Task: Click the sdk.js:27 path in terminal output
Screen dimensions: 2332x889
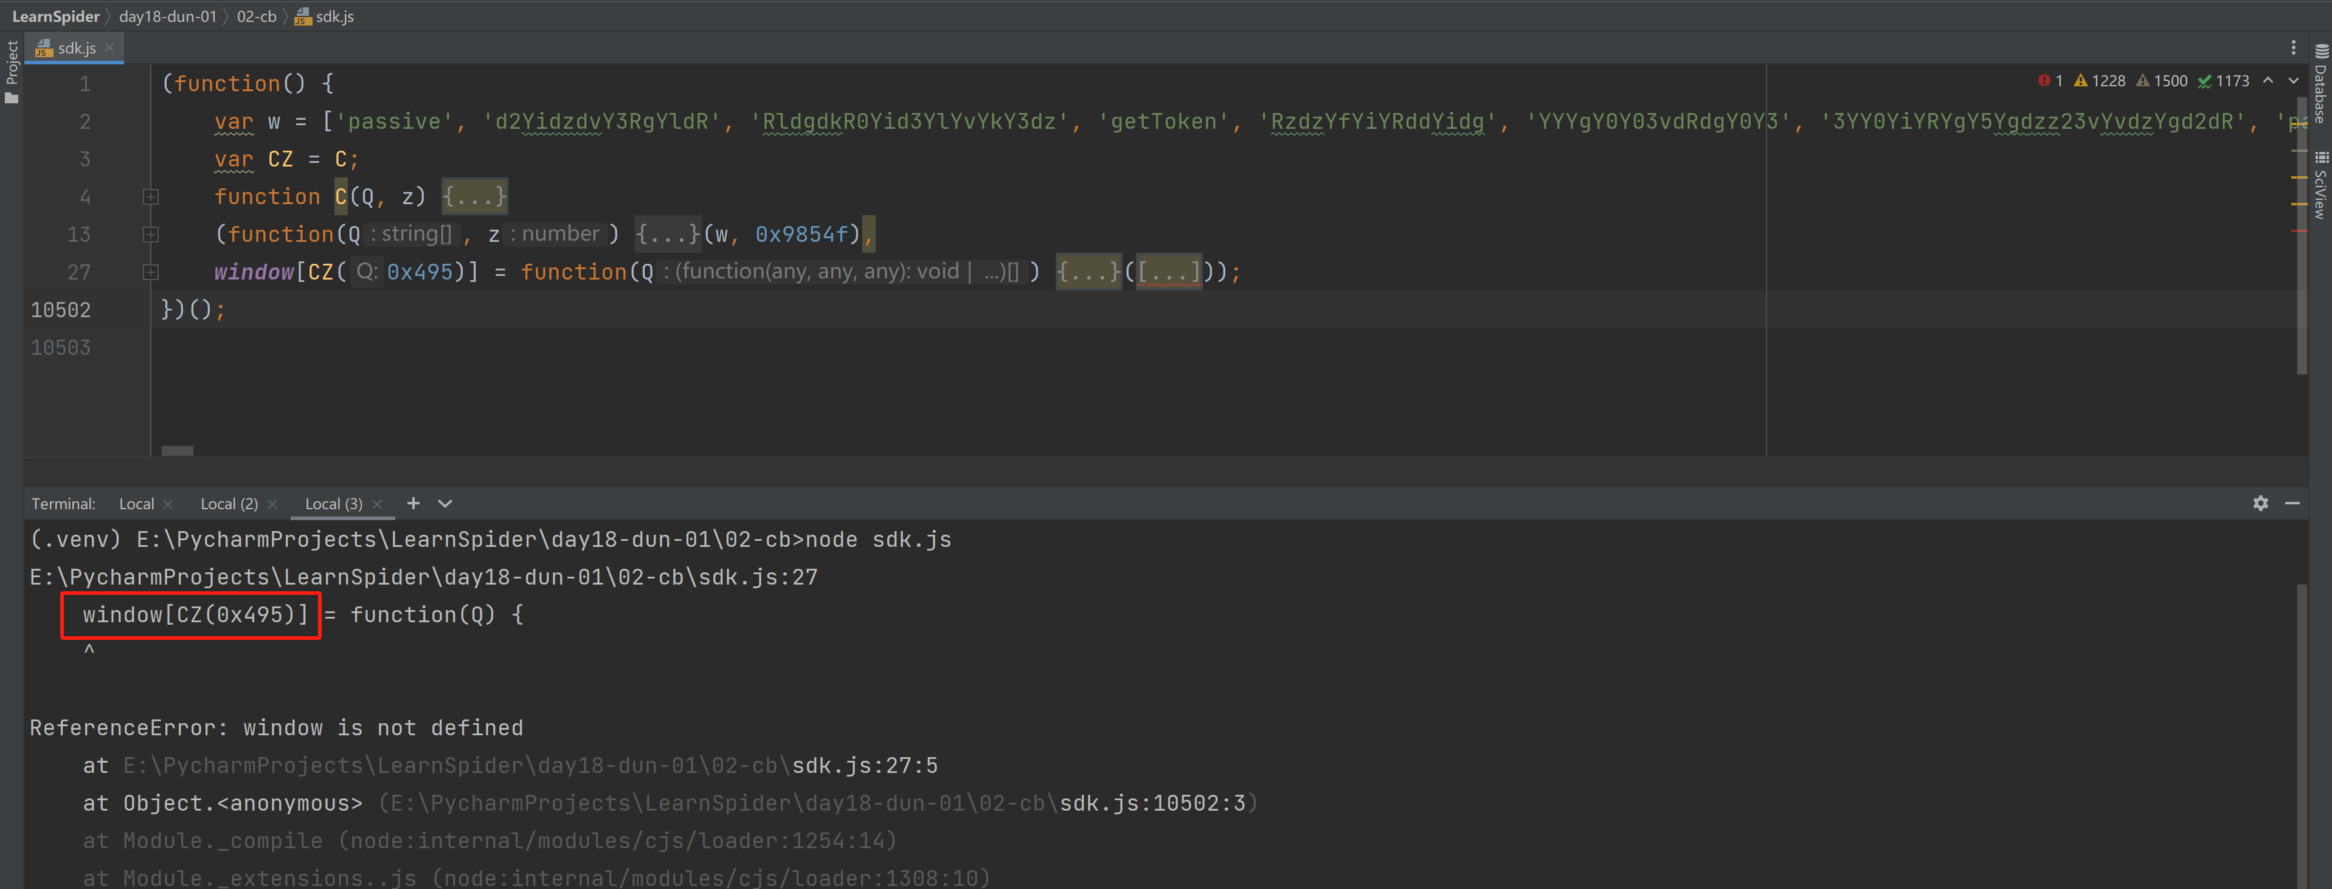Action: coord(424,578)
